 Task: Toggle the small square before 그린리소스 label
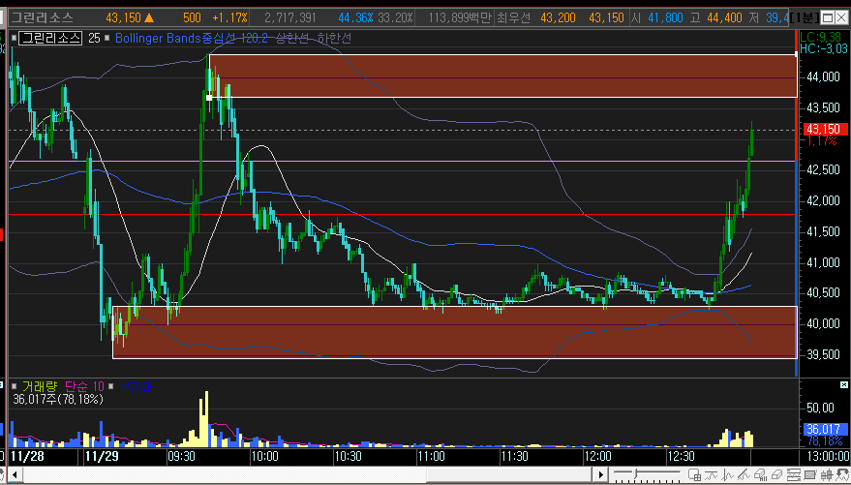tap(15, 39)
